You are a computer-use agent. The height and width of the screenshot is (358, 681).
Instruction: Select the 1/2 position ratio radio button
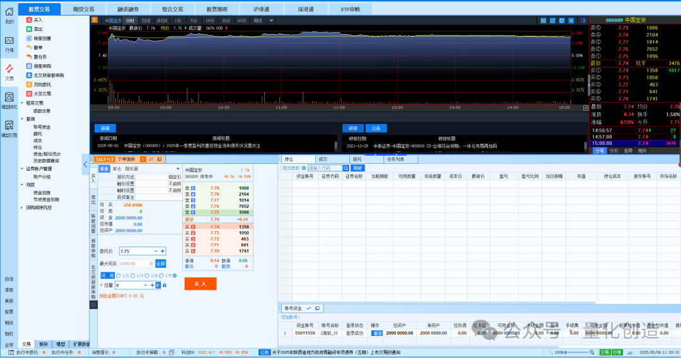point(118,275)
